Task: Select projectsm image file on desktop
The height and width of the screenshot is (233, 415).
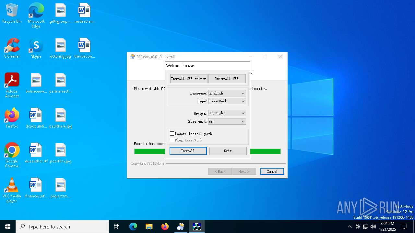Action: (60, 188)
